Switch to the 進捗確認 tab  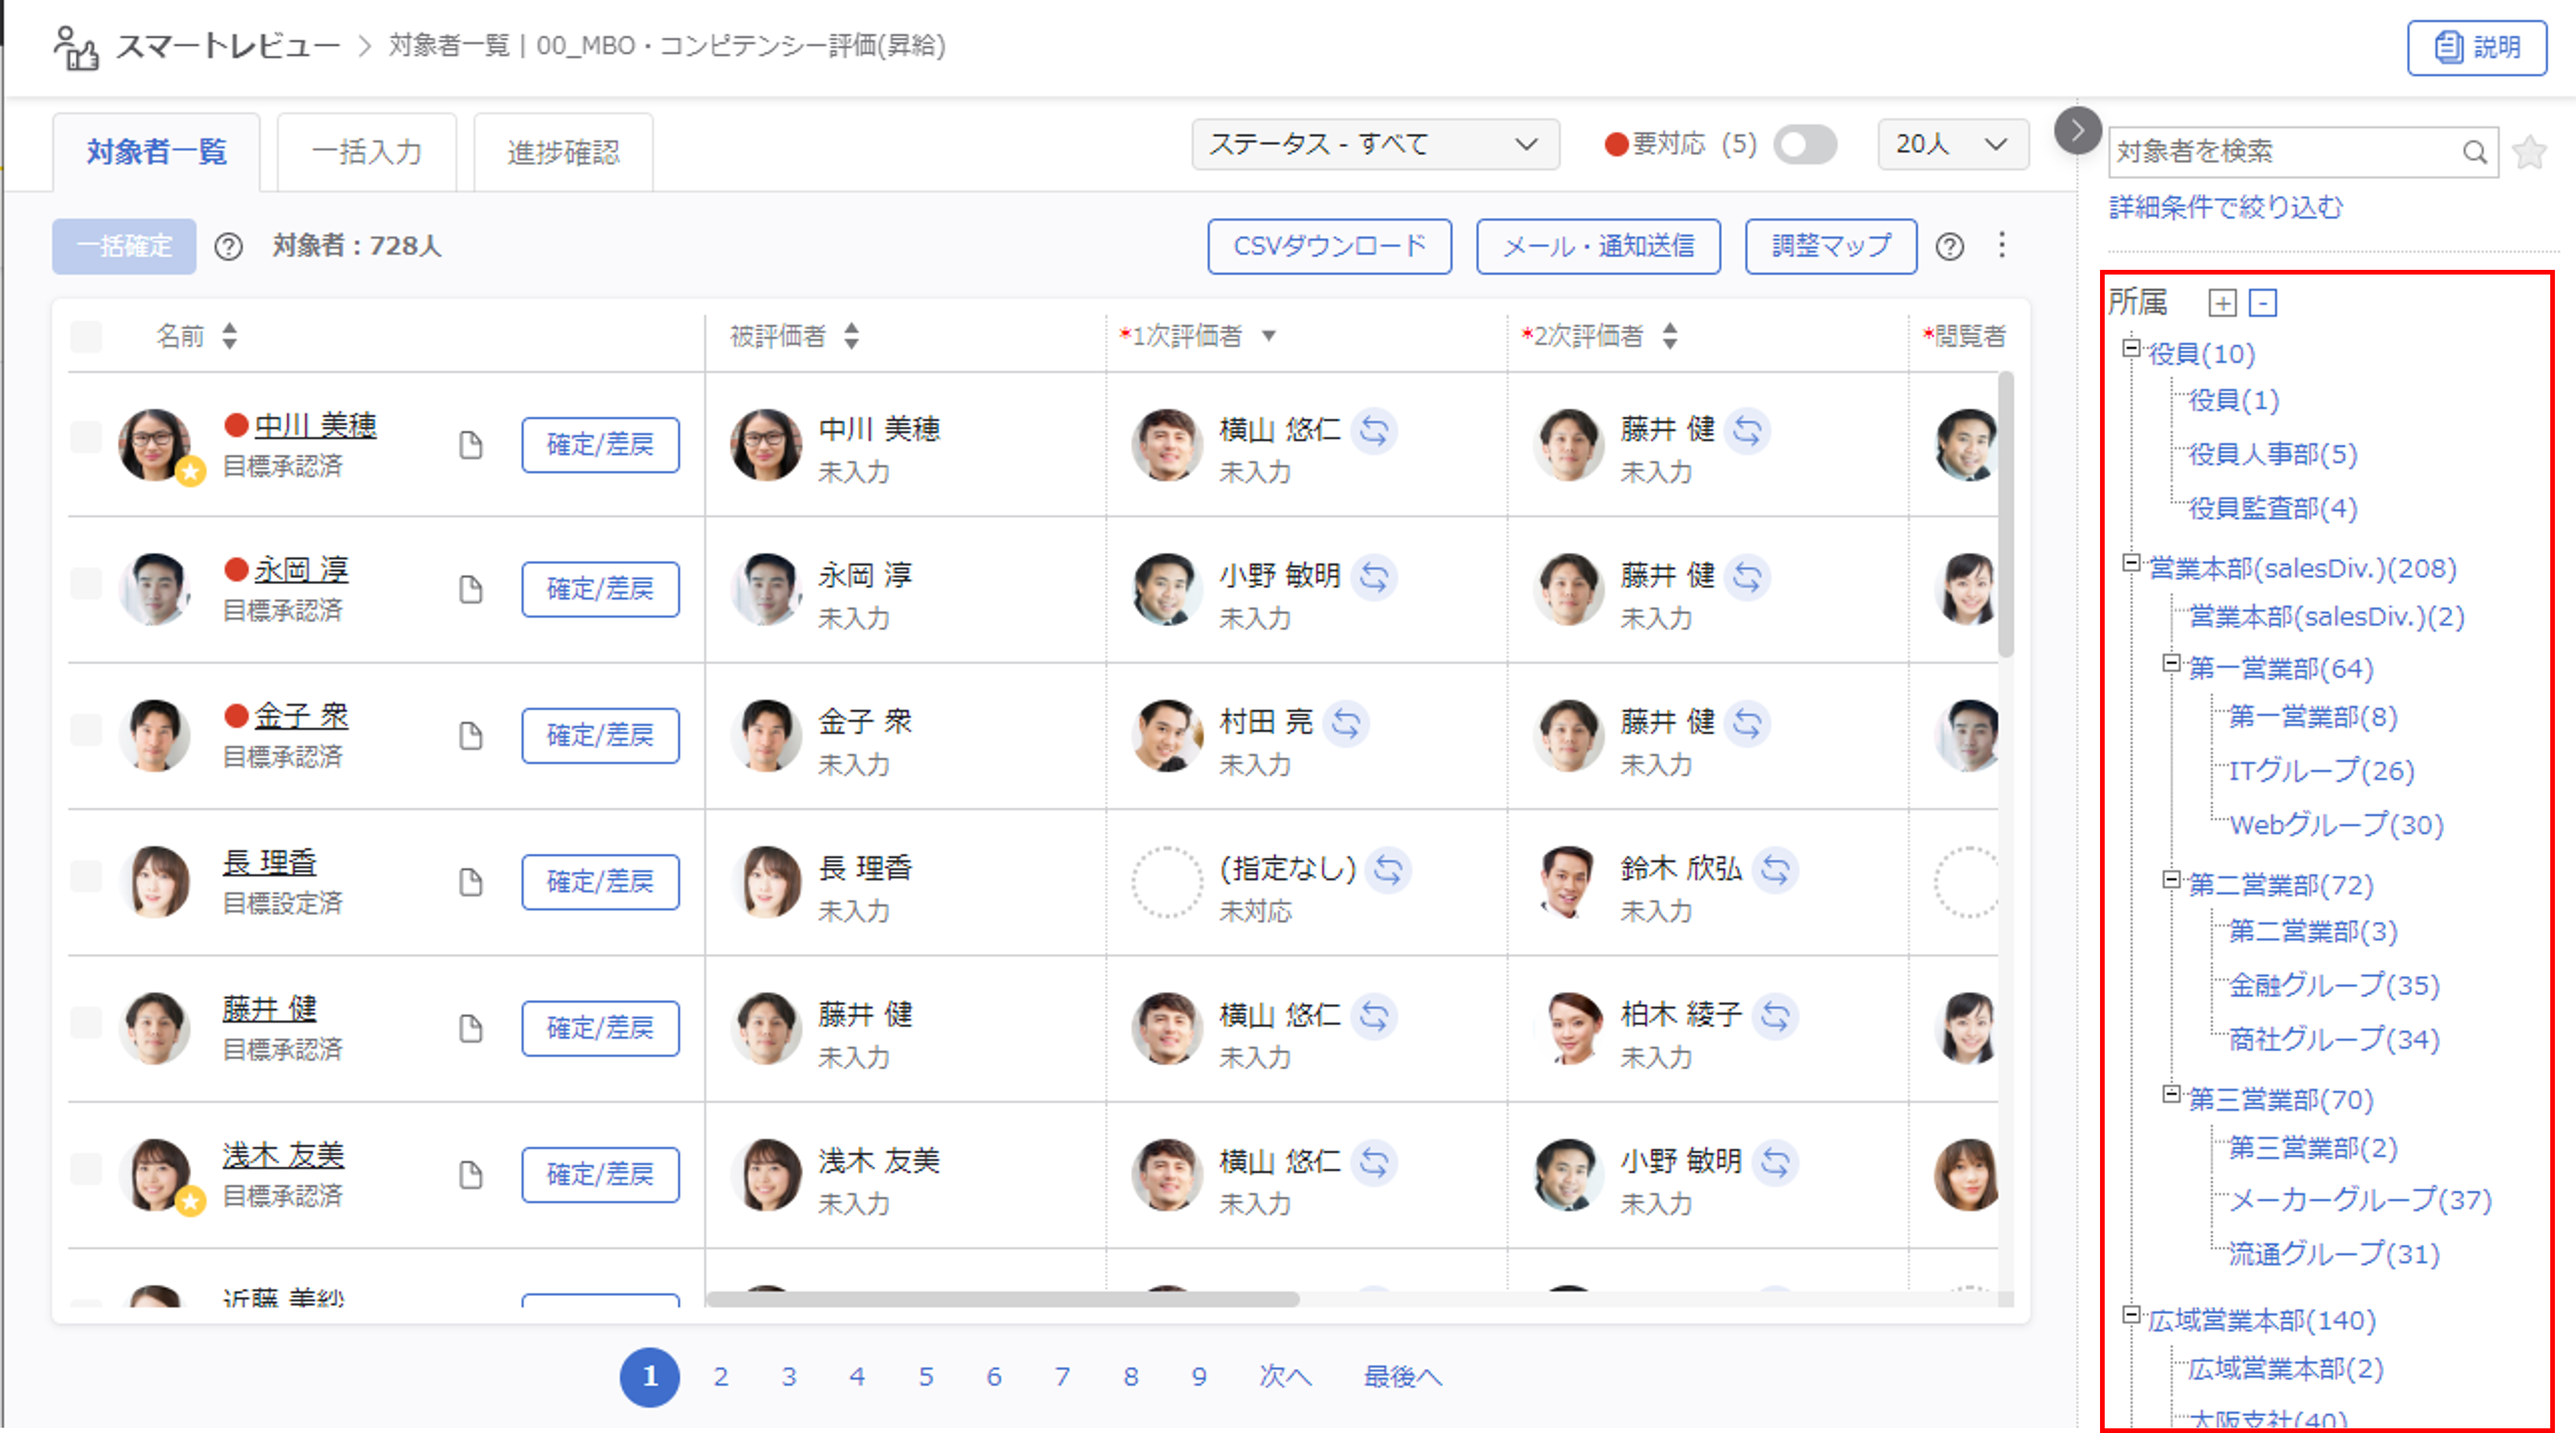[x=563, y=152]
